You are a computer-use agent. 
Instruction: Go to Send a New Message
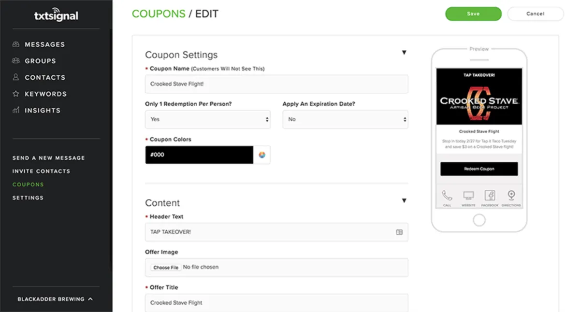pyautogui.click(x=48, y=158)
